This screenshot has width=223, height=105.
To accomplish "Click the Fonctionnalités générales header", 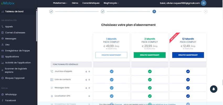I will point(71,64).
